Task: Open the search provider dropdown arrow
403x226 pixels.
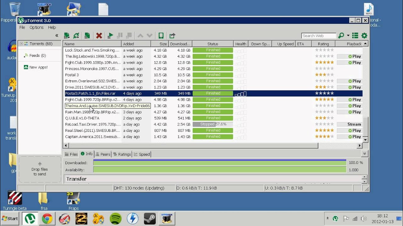Action: click(x=348, y=35)
